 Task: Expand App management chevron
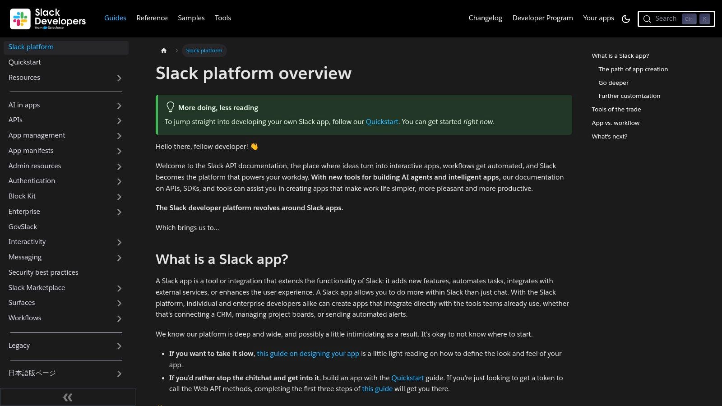pos(119,136)
